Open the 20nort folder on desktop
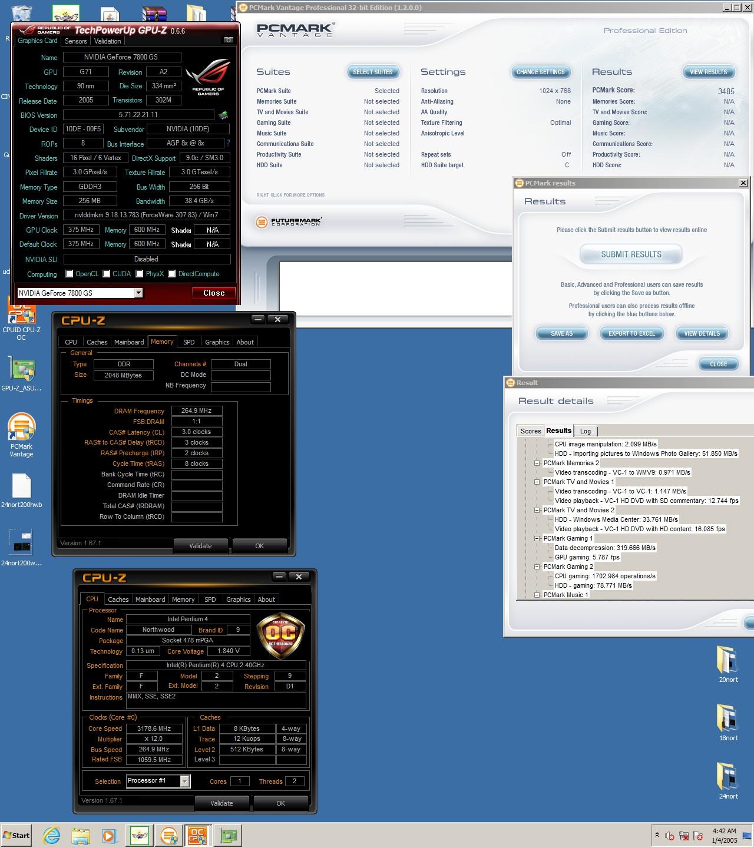Screen dimensions: 754x848 point(728,664)
